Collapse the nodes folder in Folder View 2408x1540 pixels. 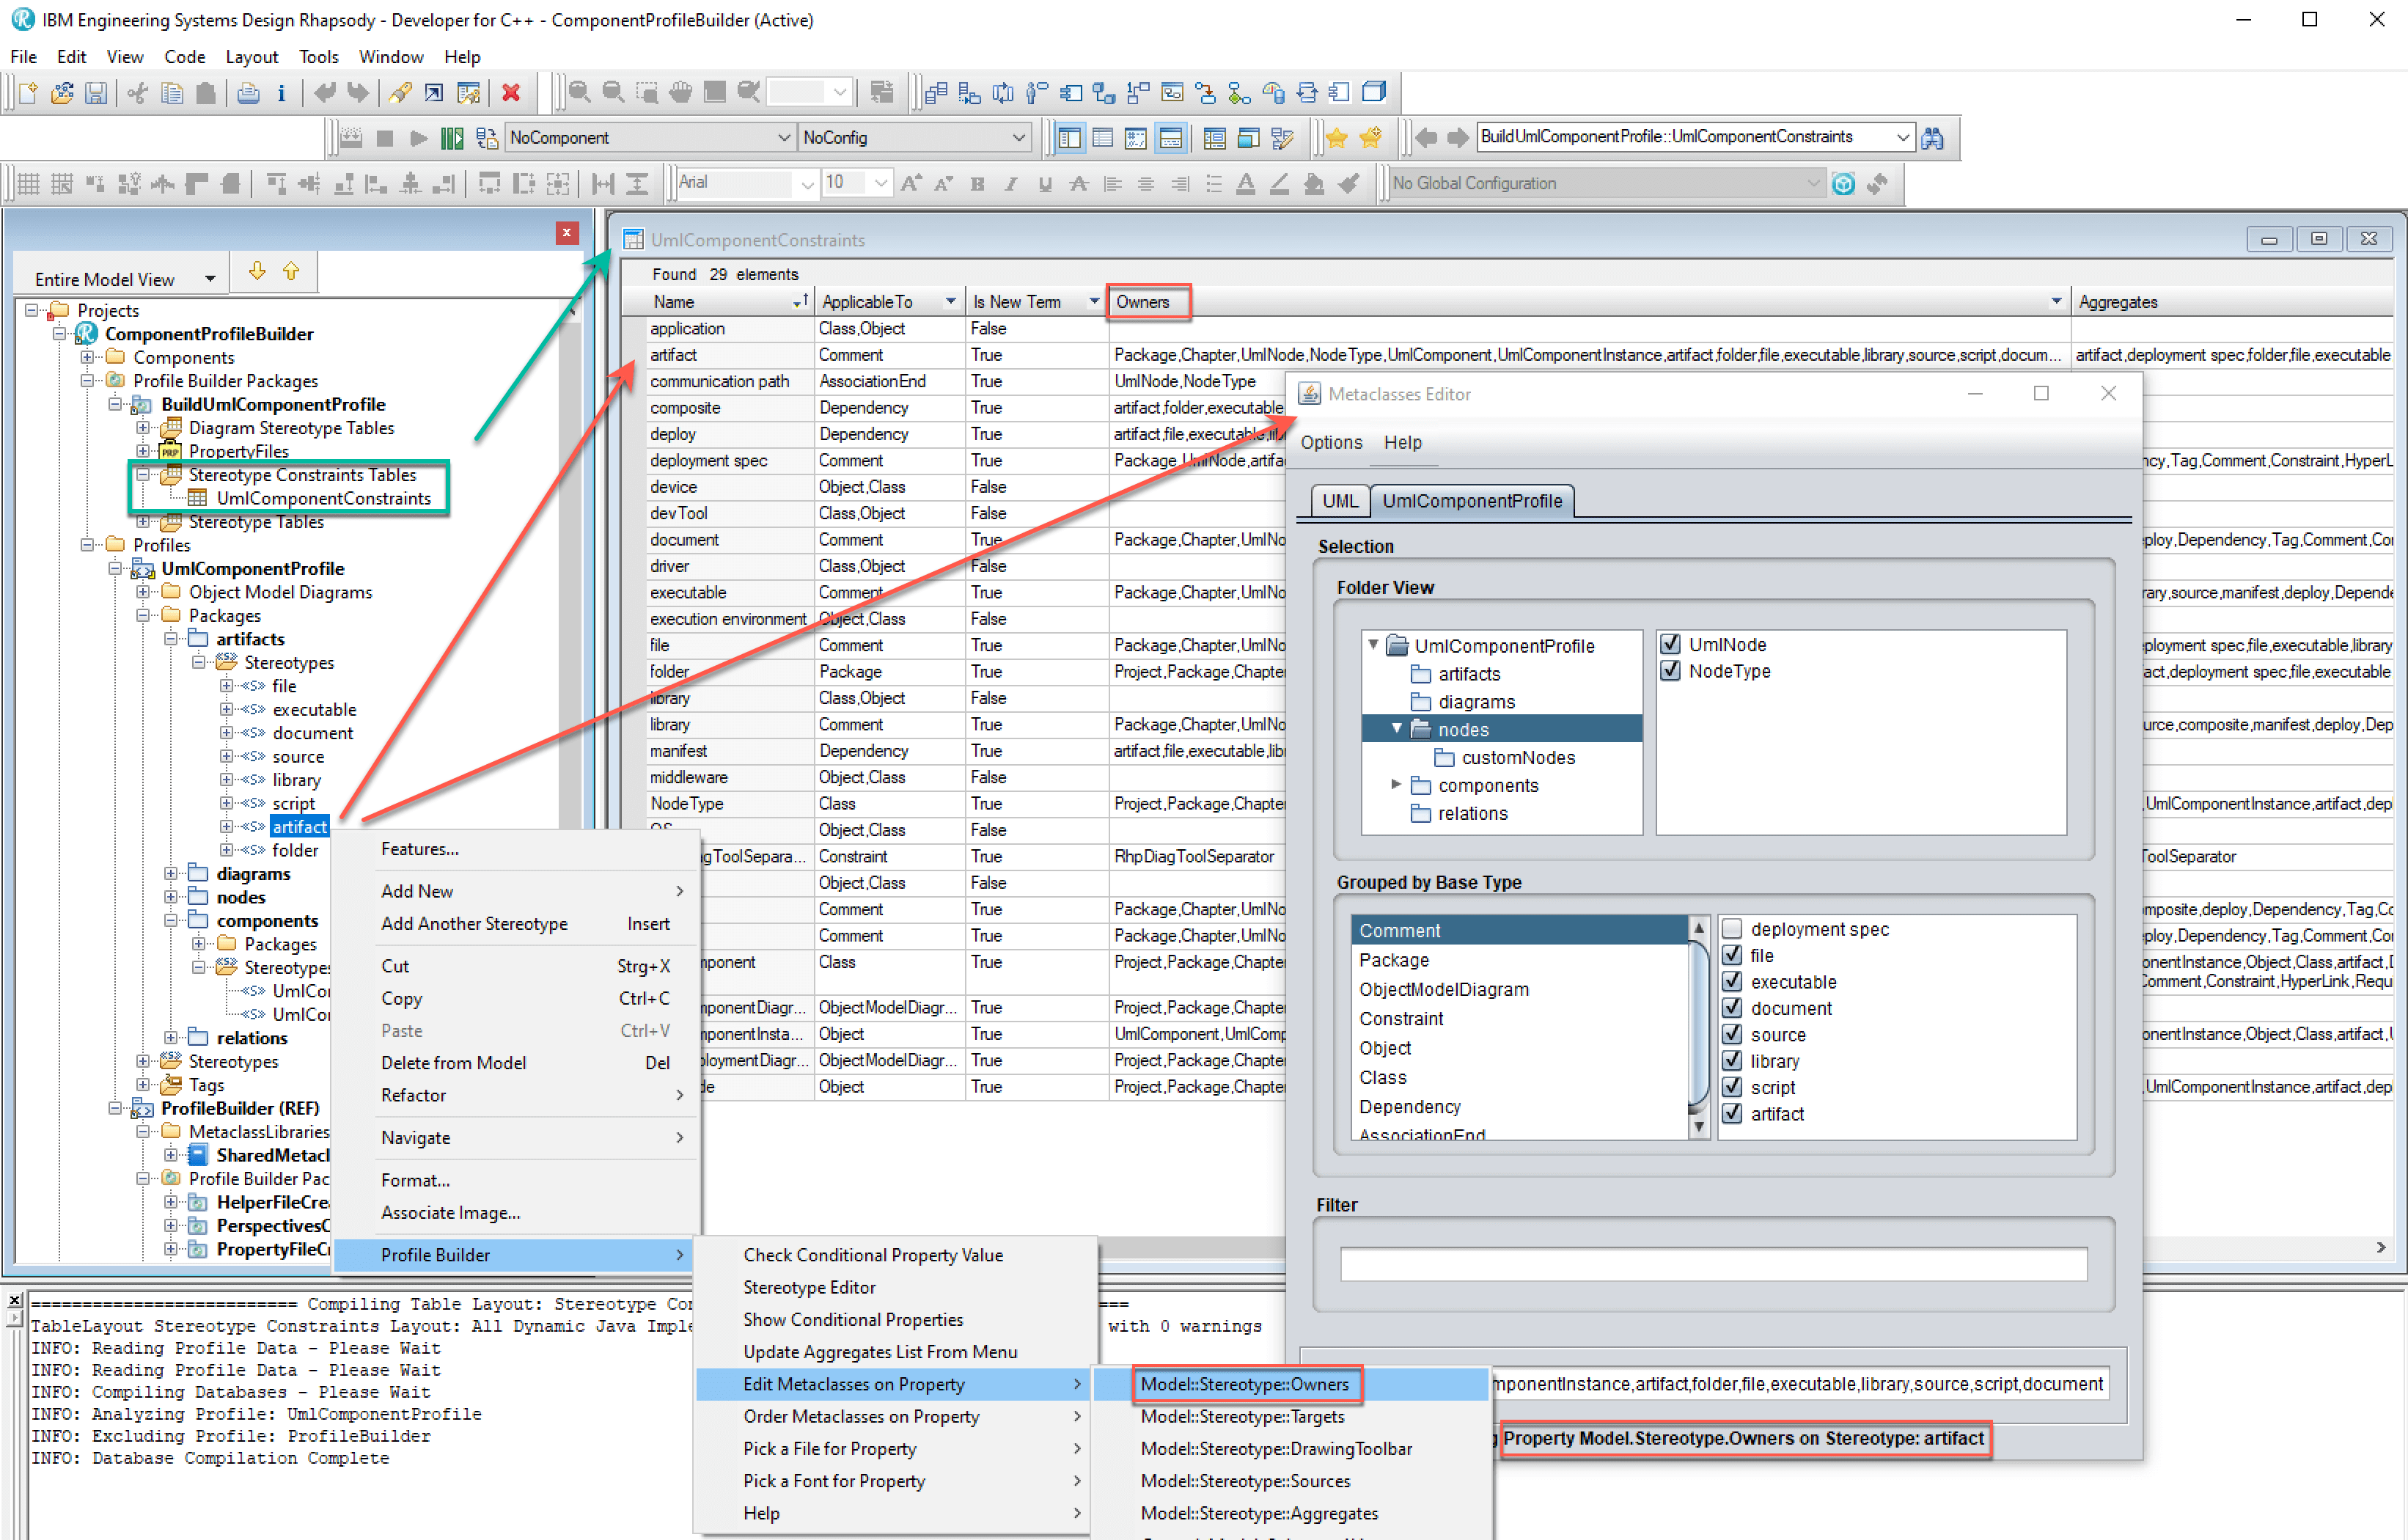1396,729
